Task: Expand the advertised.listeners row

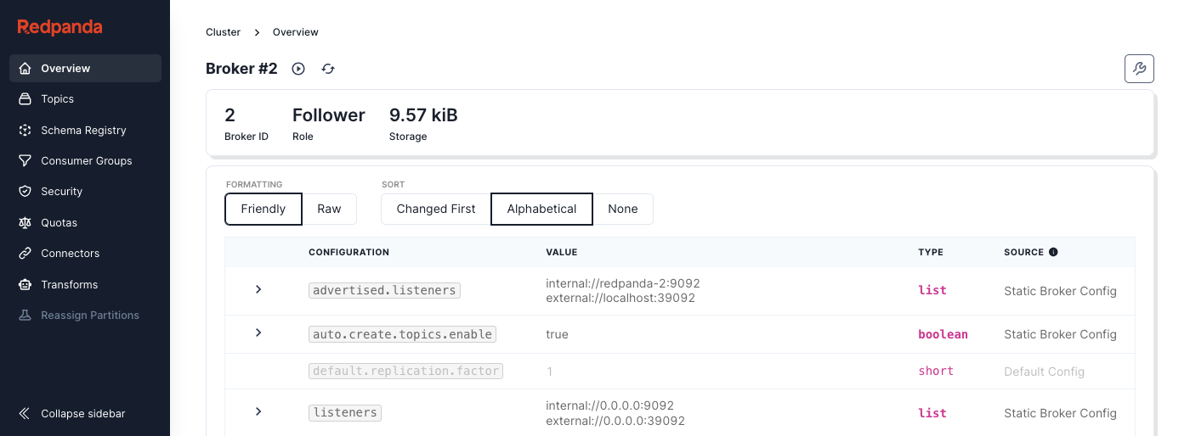Action: point(258,290)
